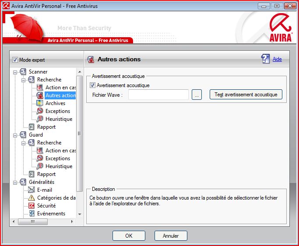The height and width of the screenshot is (246, 299).
Task: Click the Archives icon in tree
Action: (x=40, y=103)
